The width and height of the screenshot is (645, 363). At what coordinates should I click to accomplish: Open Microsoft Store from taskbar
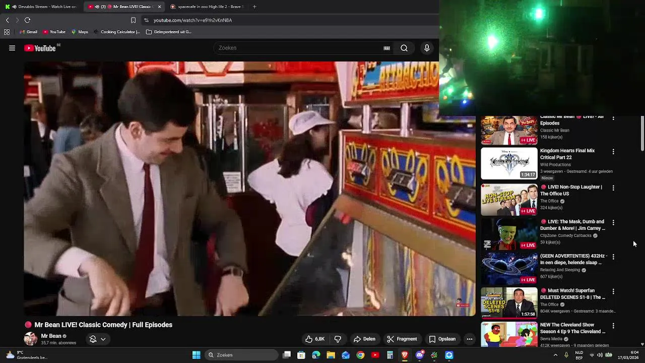pyautogui.click(x=301, y=355)
